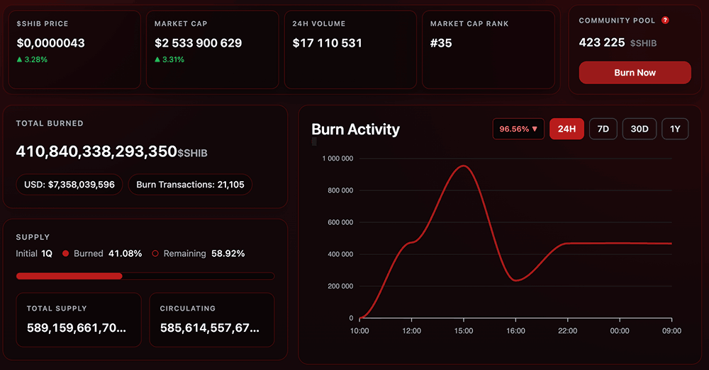Click the Burn Transactions: 21,105 pill

click(190, 185)
